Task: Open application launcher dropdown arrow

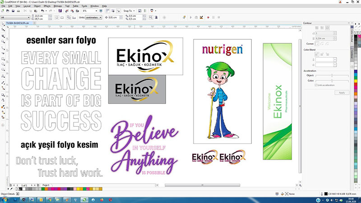Action: point(155,11)
